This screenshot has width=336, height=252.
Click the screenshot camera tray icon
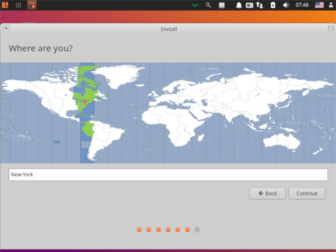point(249,5)
